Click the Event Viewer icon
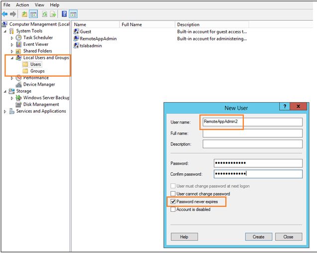 pos(18,44)
